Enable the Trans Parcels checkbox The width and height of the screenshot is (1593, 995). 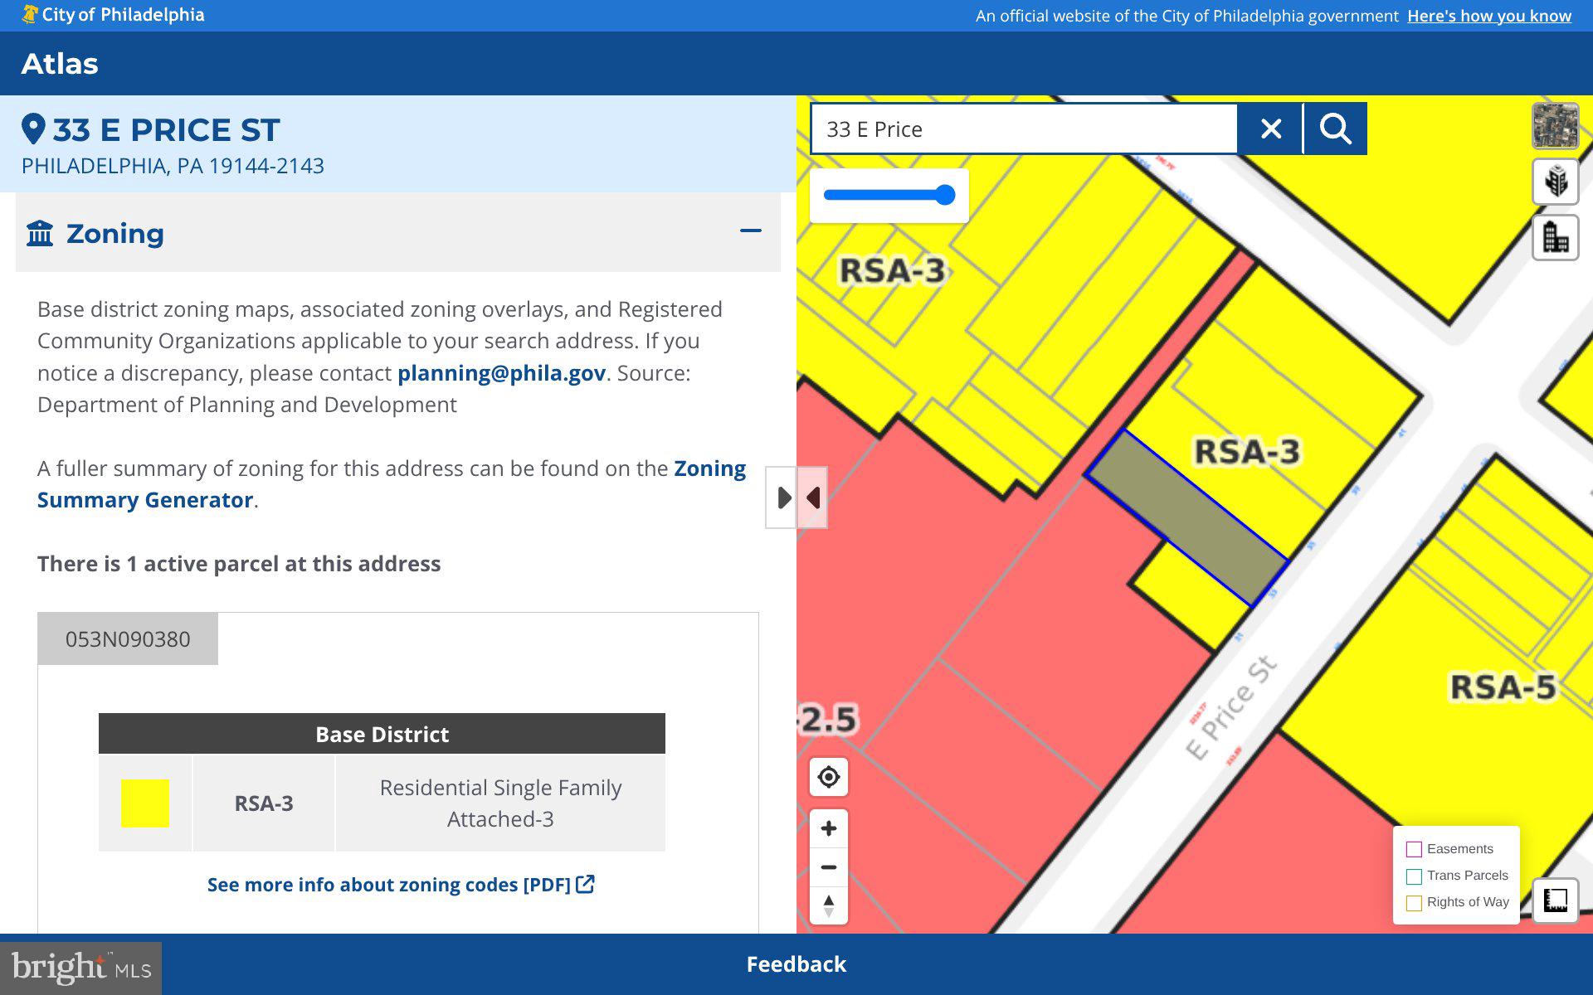(1414, 876)
